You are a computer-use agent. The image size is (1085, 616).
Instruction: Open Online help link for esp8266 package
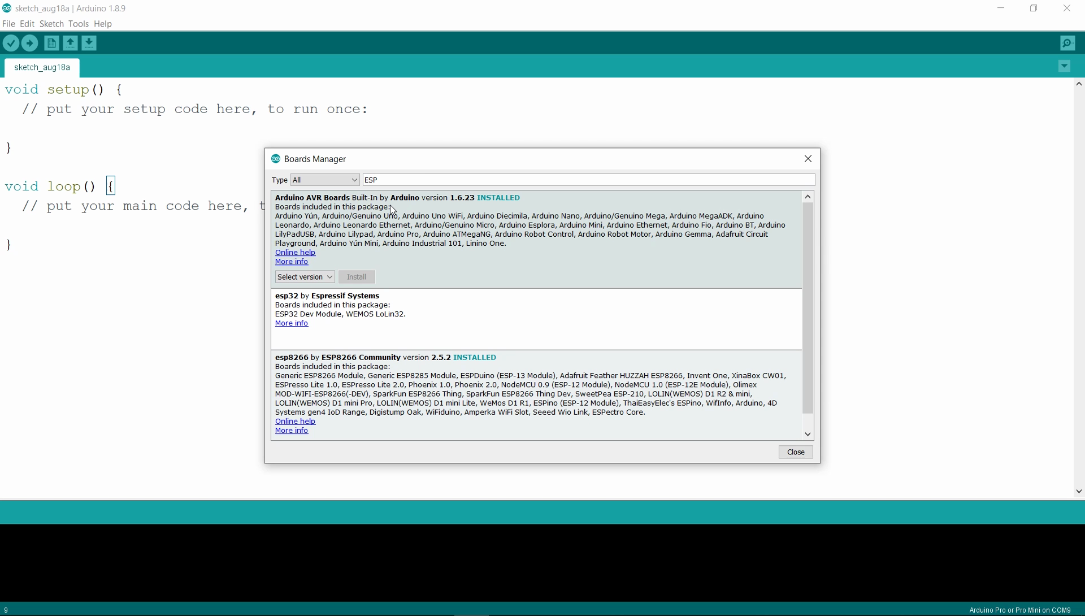click(295, 422)
